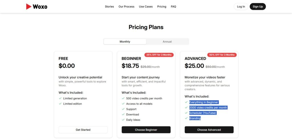292x139 pixels.
Task: Click the checkmark beside Daily Ideas
Action: 123,120
